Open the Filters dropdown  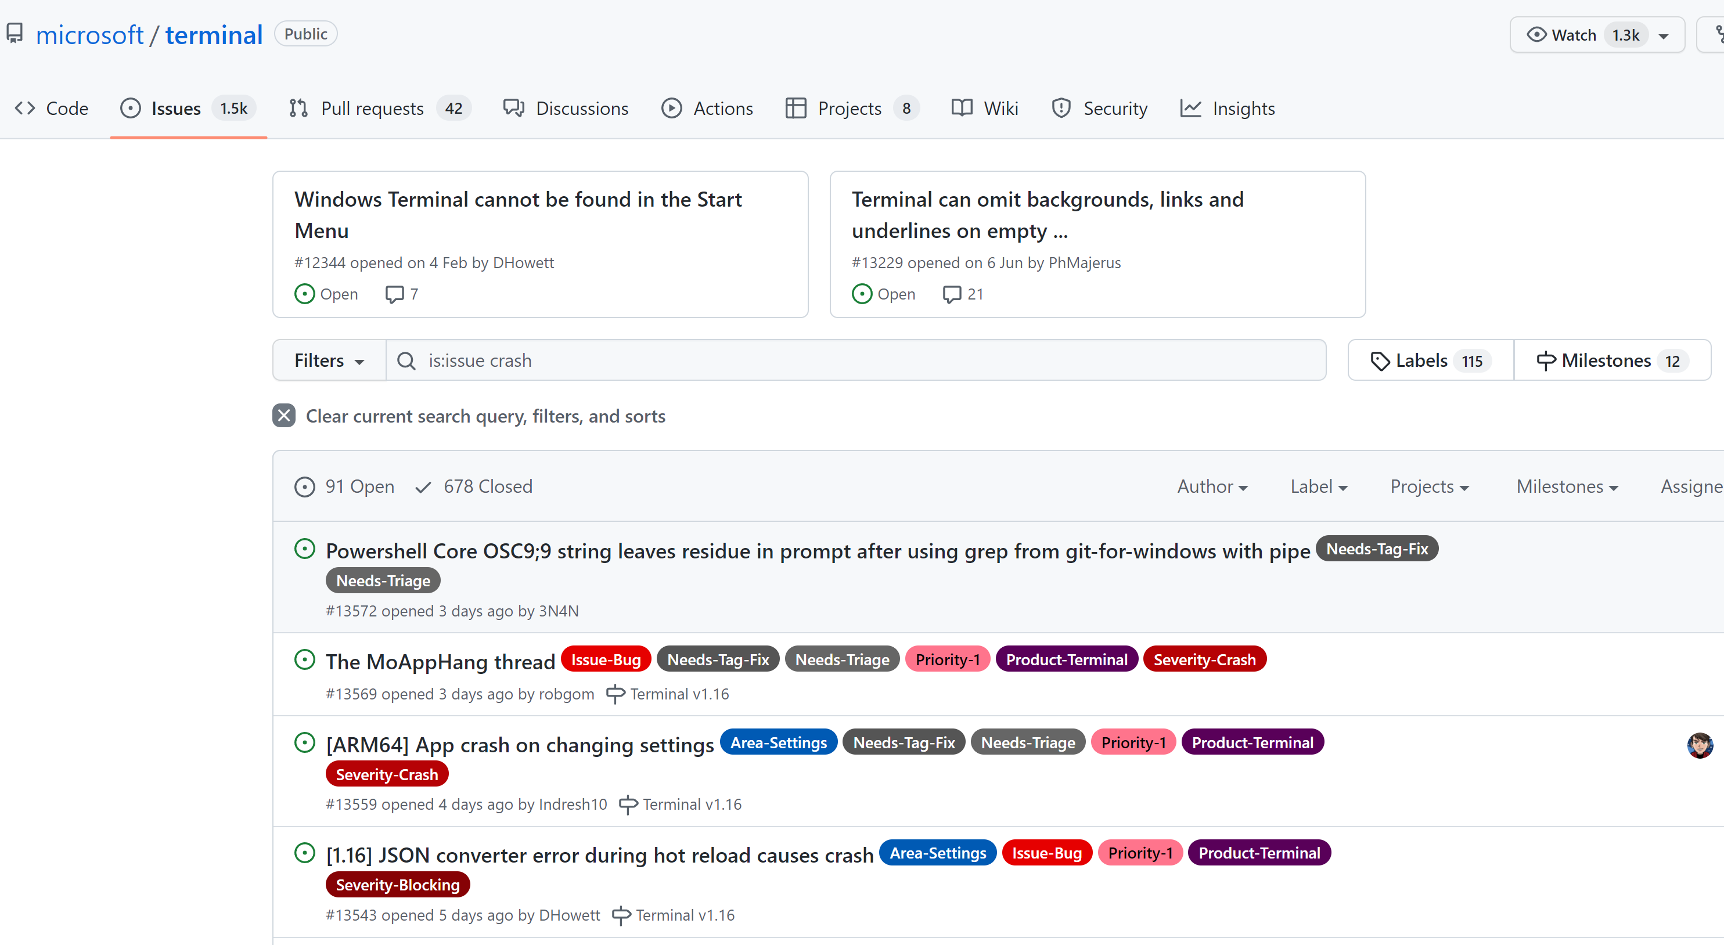[x=329, y=360]
